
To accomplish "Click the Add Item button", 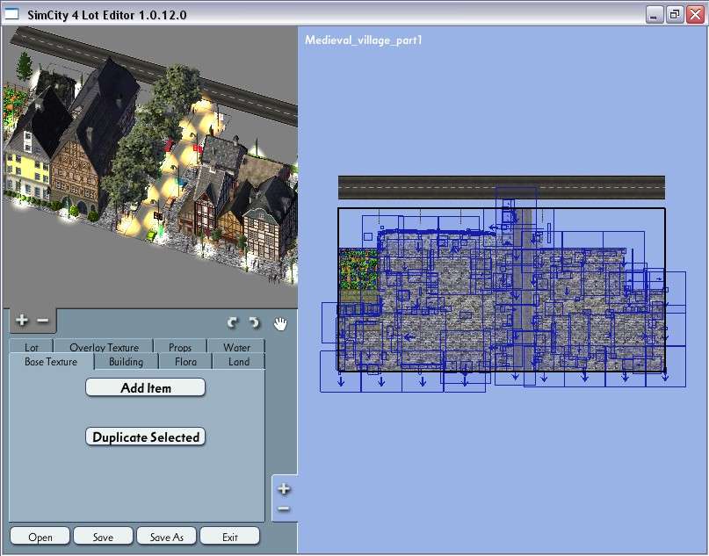I will (x=145, y=387).
